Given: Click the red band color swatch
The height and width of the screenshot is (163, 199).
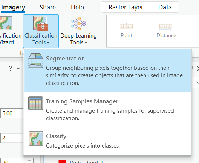Looking at the screenshot, I should [62, 161].
